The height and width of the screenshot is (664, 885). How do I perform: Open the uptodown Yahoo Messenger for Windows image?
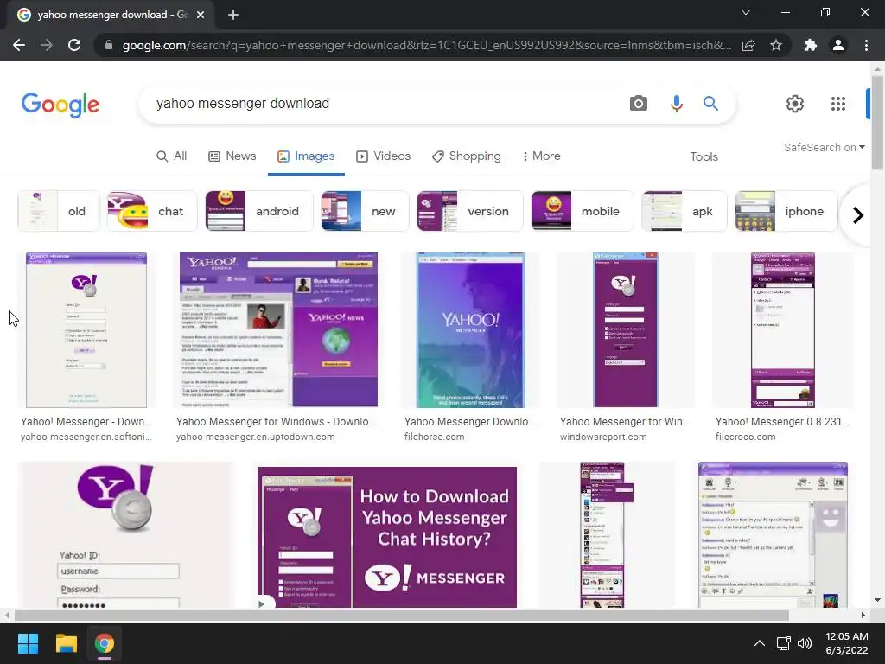278,329
